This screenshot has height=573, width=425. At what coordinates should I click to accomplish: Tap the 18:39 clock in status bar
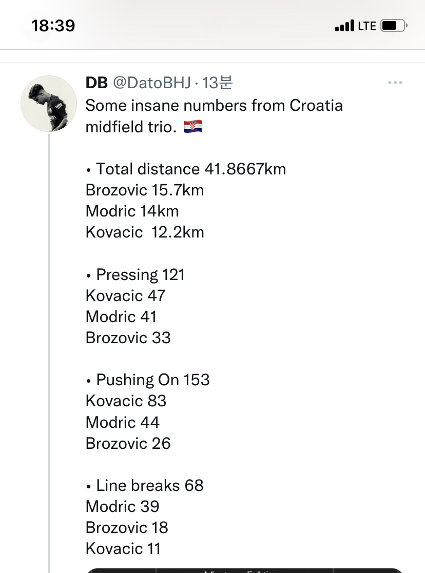click(x=53, y=26)
